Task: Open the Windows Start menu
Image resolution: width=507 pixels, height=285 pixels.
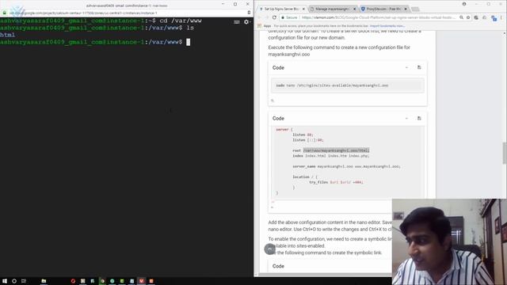Action: [5, 281]
